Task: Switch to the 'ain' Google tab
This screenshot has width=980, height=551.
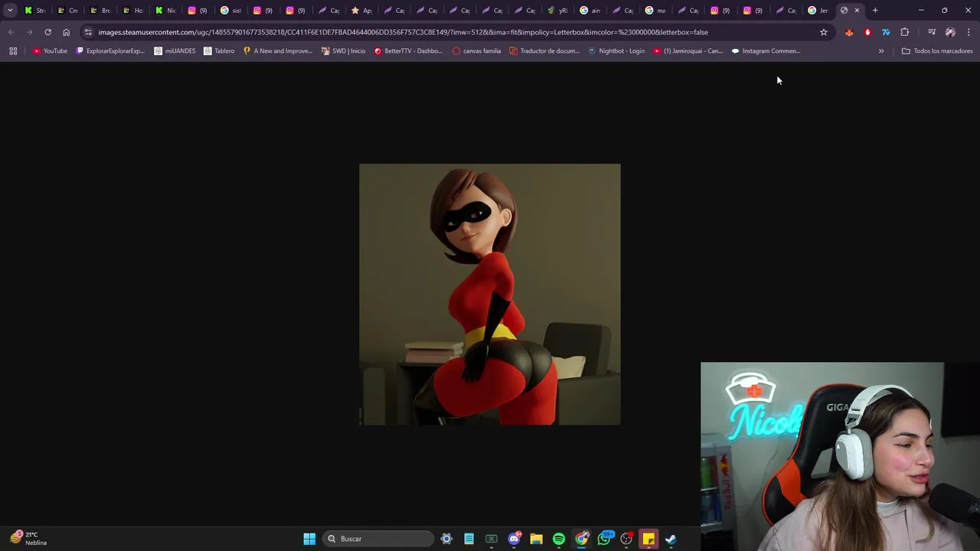Action: [590, 10]
